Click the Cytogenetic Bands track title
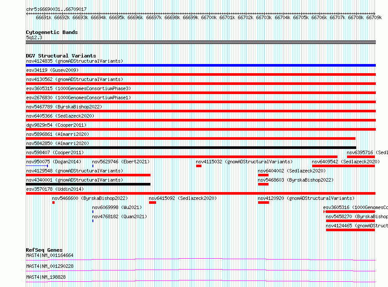 pyautogui.click(x=52, y=32)
